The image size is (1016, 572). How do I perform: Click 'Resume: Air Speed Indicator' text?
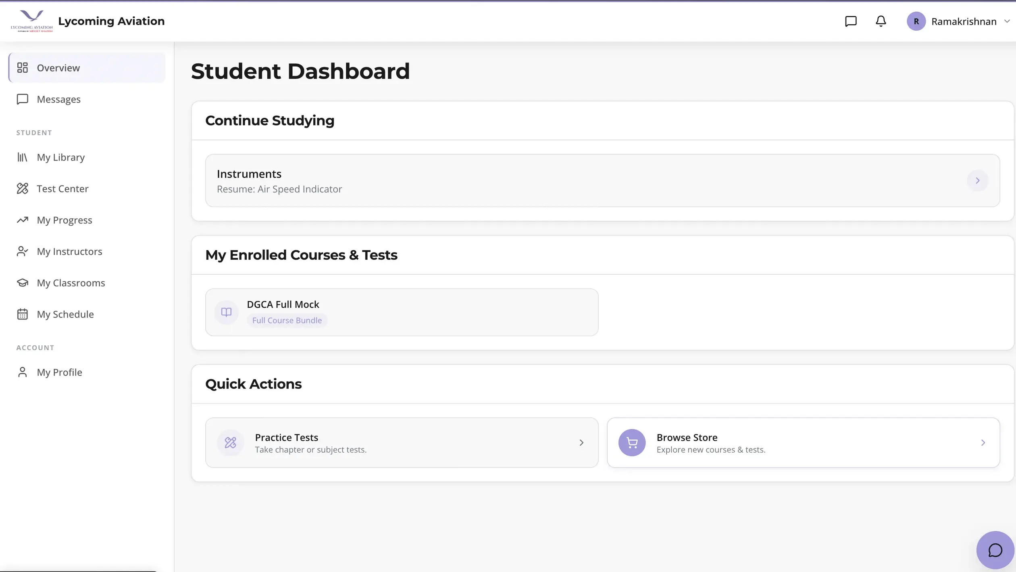[279, 189]
